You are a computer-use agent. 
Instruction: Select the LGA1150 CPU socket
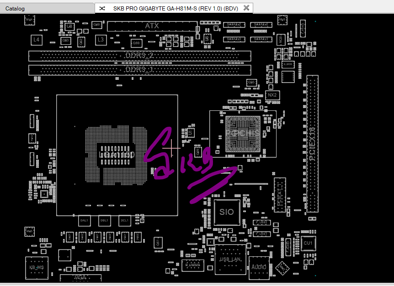pyautogui.click(x=117, y=155)
